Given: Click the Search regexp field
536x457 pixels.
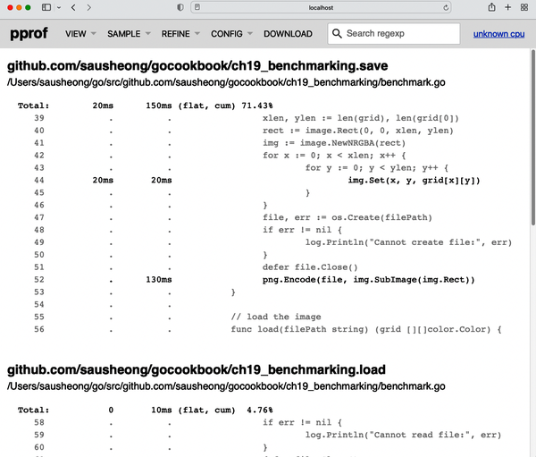Looking at the screenshot, I should tap(394, 34).
